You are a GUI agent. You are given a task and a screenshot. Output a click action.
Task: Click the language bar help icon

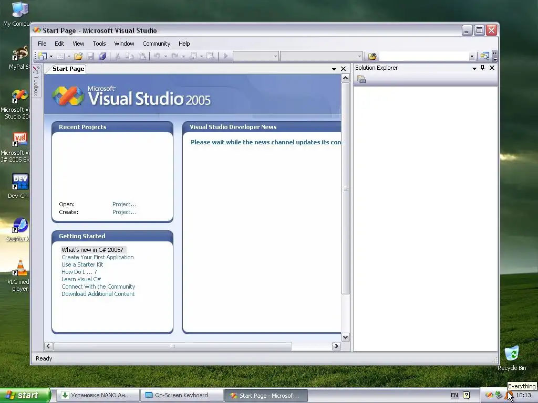coord(467,396)
